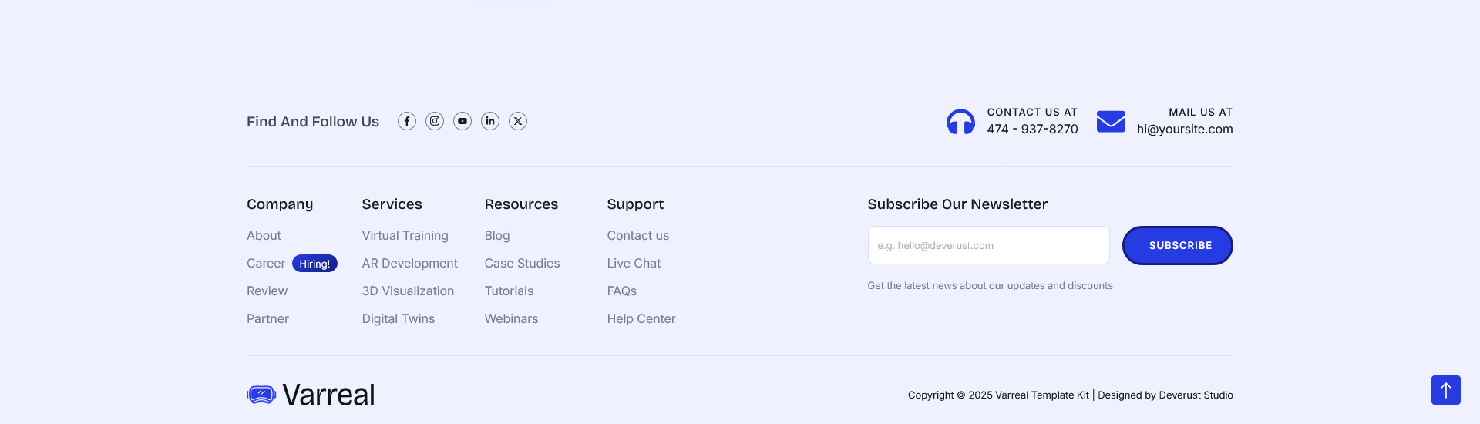This screenshot has height=424, width=1480.
Task: Visit the LinkedIn social icon
Action: (x=490, y=121)
